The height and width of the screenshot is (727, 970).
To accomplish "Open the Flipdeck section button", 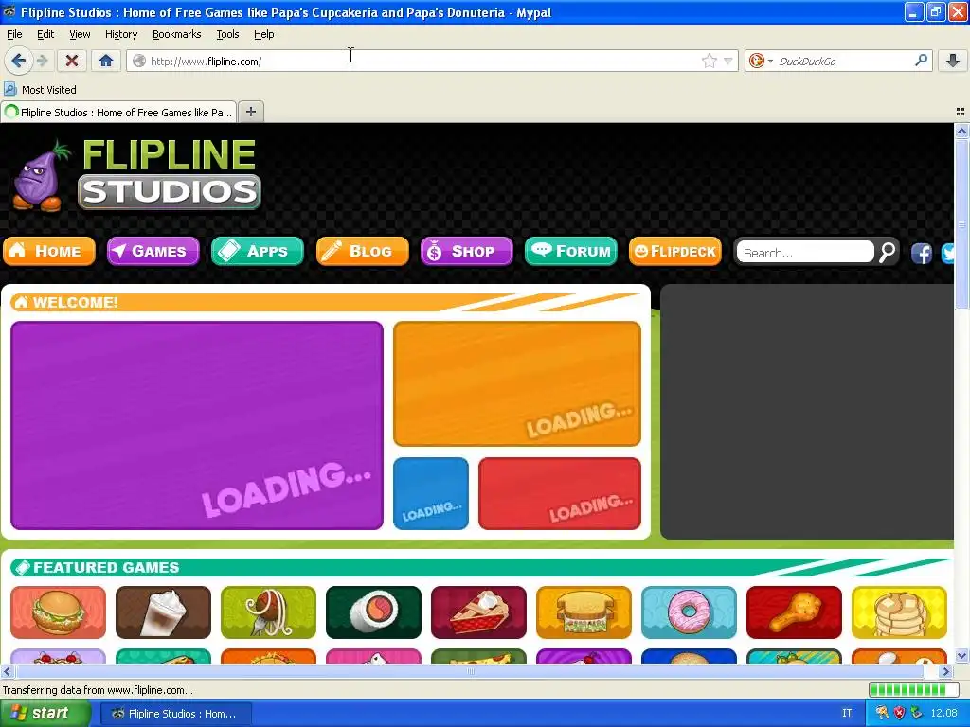I will pos(674,251).
